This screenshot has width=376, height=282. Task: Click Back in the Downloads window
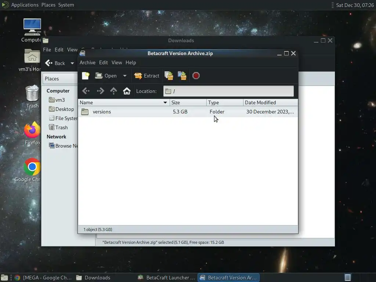(x=55, y=63)
